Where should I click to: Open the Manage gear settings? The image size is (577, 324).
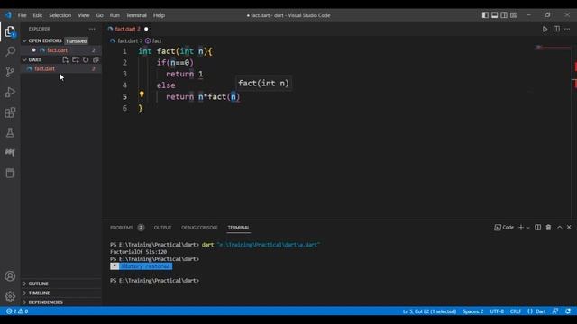[10, 296]
